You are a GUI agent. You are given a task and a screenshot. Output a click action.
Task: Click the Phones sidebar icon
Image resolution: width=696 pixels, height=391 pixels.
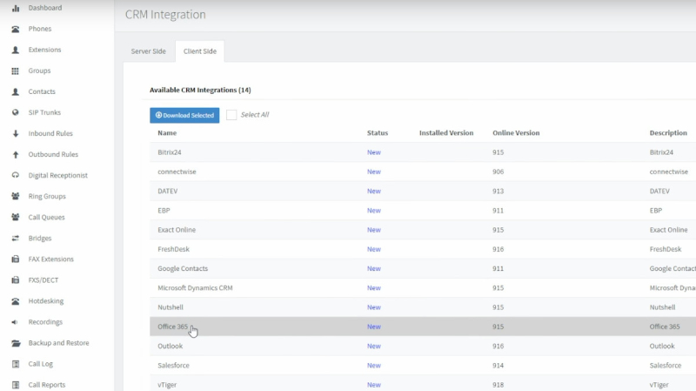[x=16, y=29]
